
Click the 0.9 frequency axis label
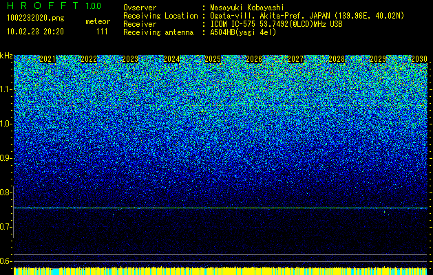pos(5,158)
